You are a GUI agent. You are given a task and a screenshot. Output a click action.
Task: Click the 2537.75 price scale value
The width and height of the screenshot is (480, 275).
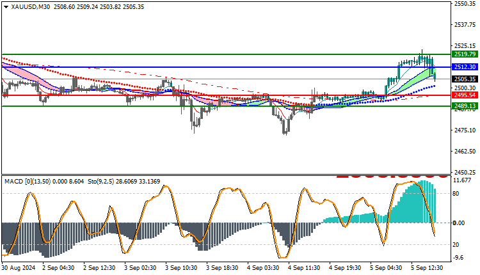pos(465,24)
